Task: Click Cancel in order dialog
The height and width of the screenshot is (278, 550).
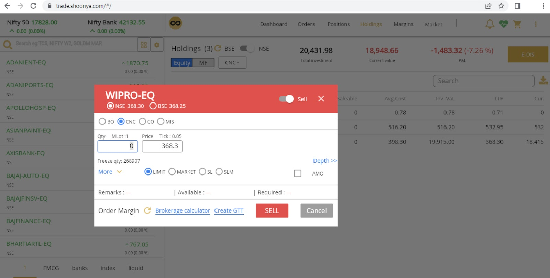Action: tap(317, 210)
